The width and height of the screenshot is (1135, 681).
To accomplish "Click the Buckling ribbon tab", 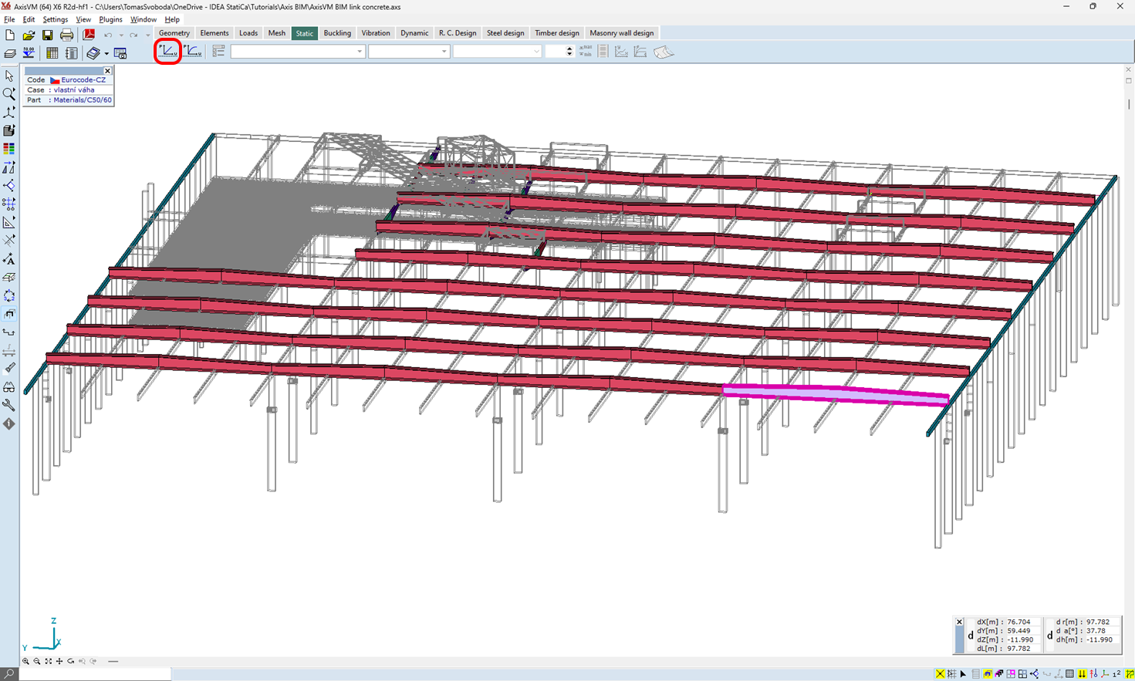I will click(337, 32).
